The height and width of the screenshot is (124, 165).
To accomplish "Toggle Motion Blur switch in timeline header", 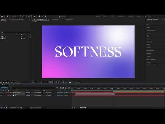I will coord(66,88).
